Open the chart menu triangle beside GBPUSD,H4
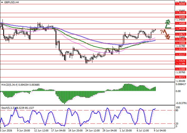Viewport: 187px width, 133px height. (x=2, y=3)
